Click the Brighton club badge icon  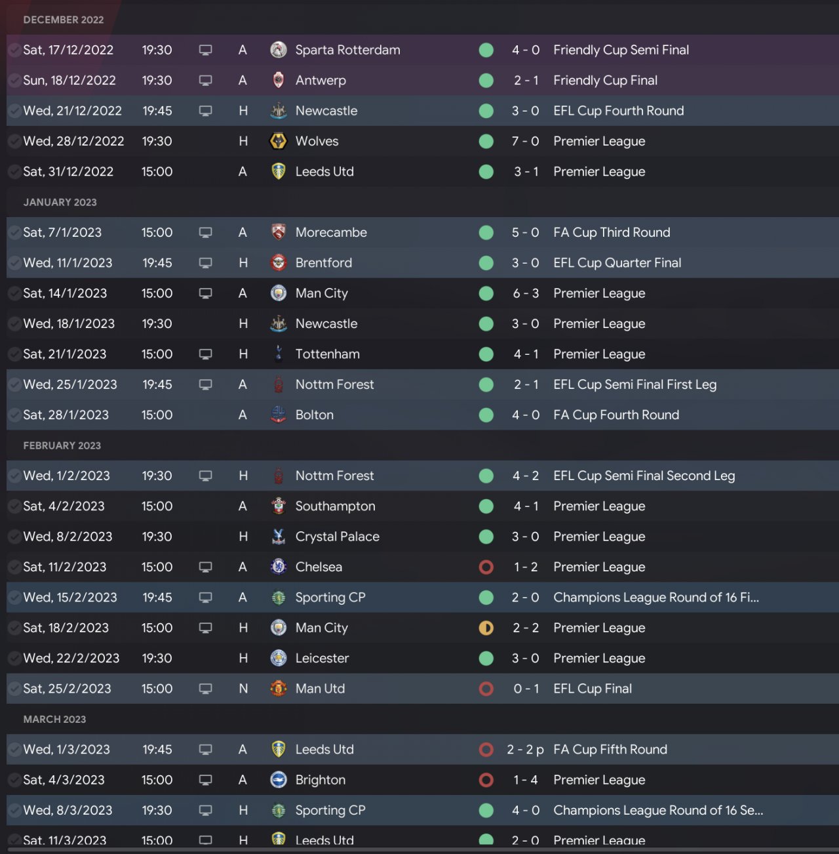(279, 780)
